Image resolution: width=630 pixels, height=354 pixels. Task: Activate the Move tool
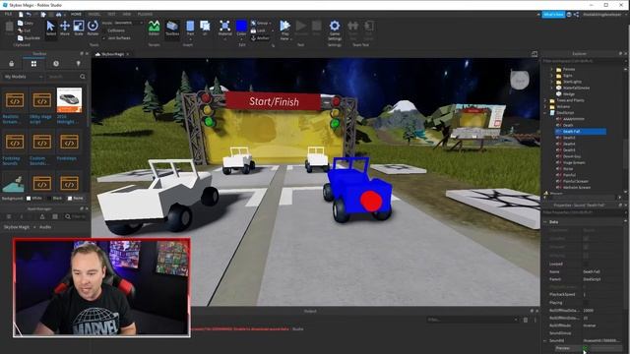tap(65, 29)
